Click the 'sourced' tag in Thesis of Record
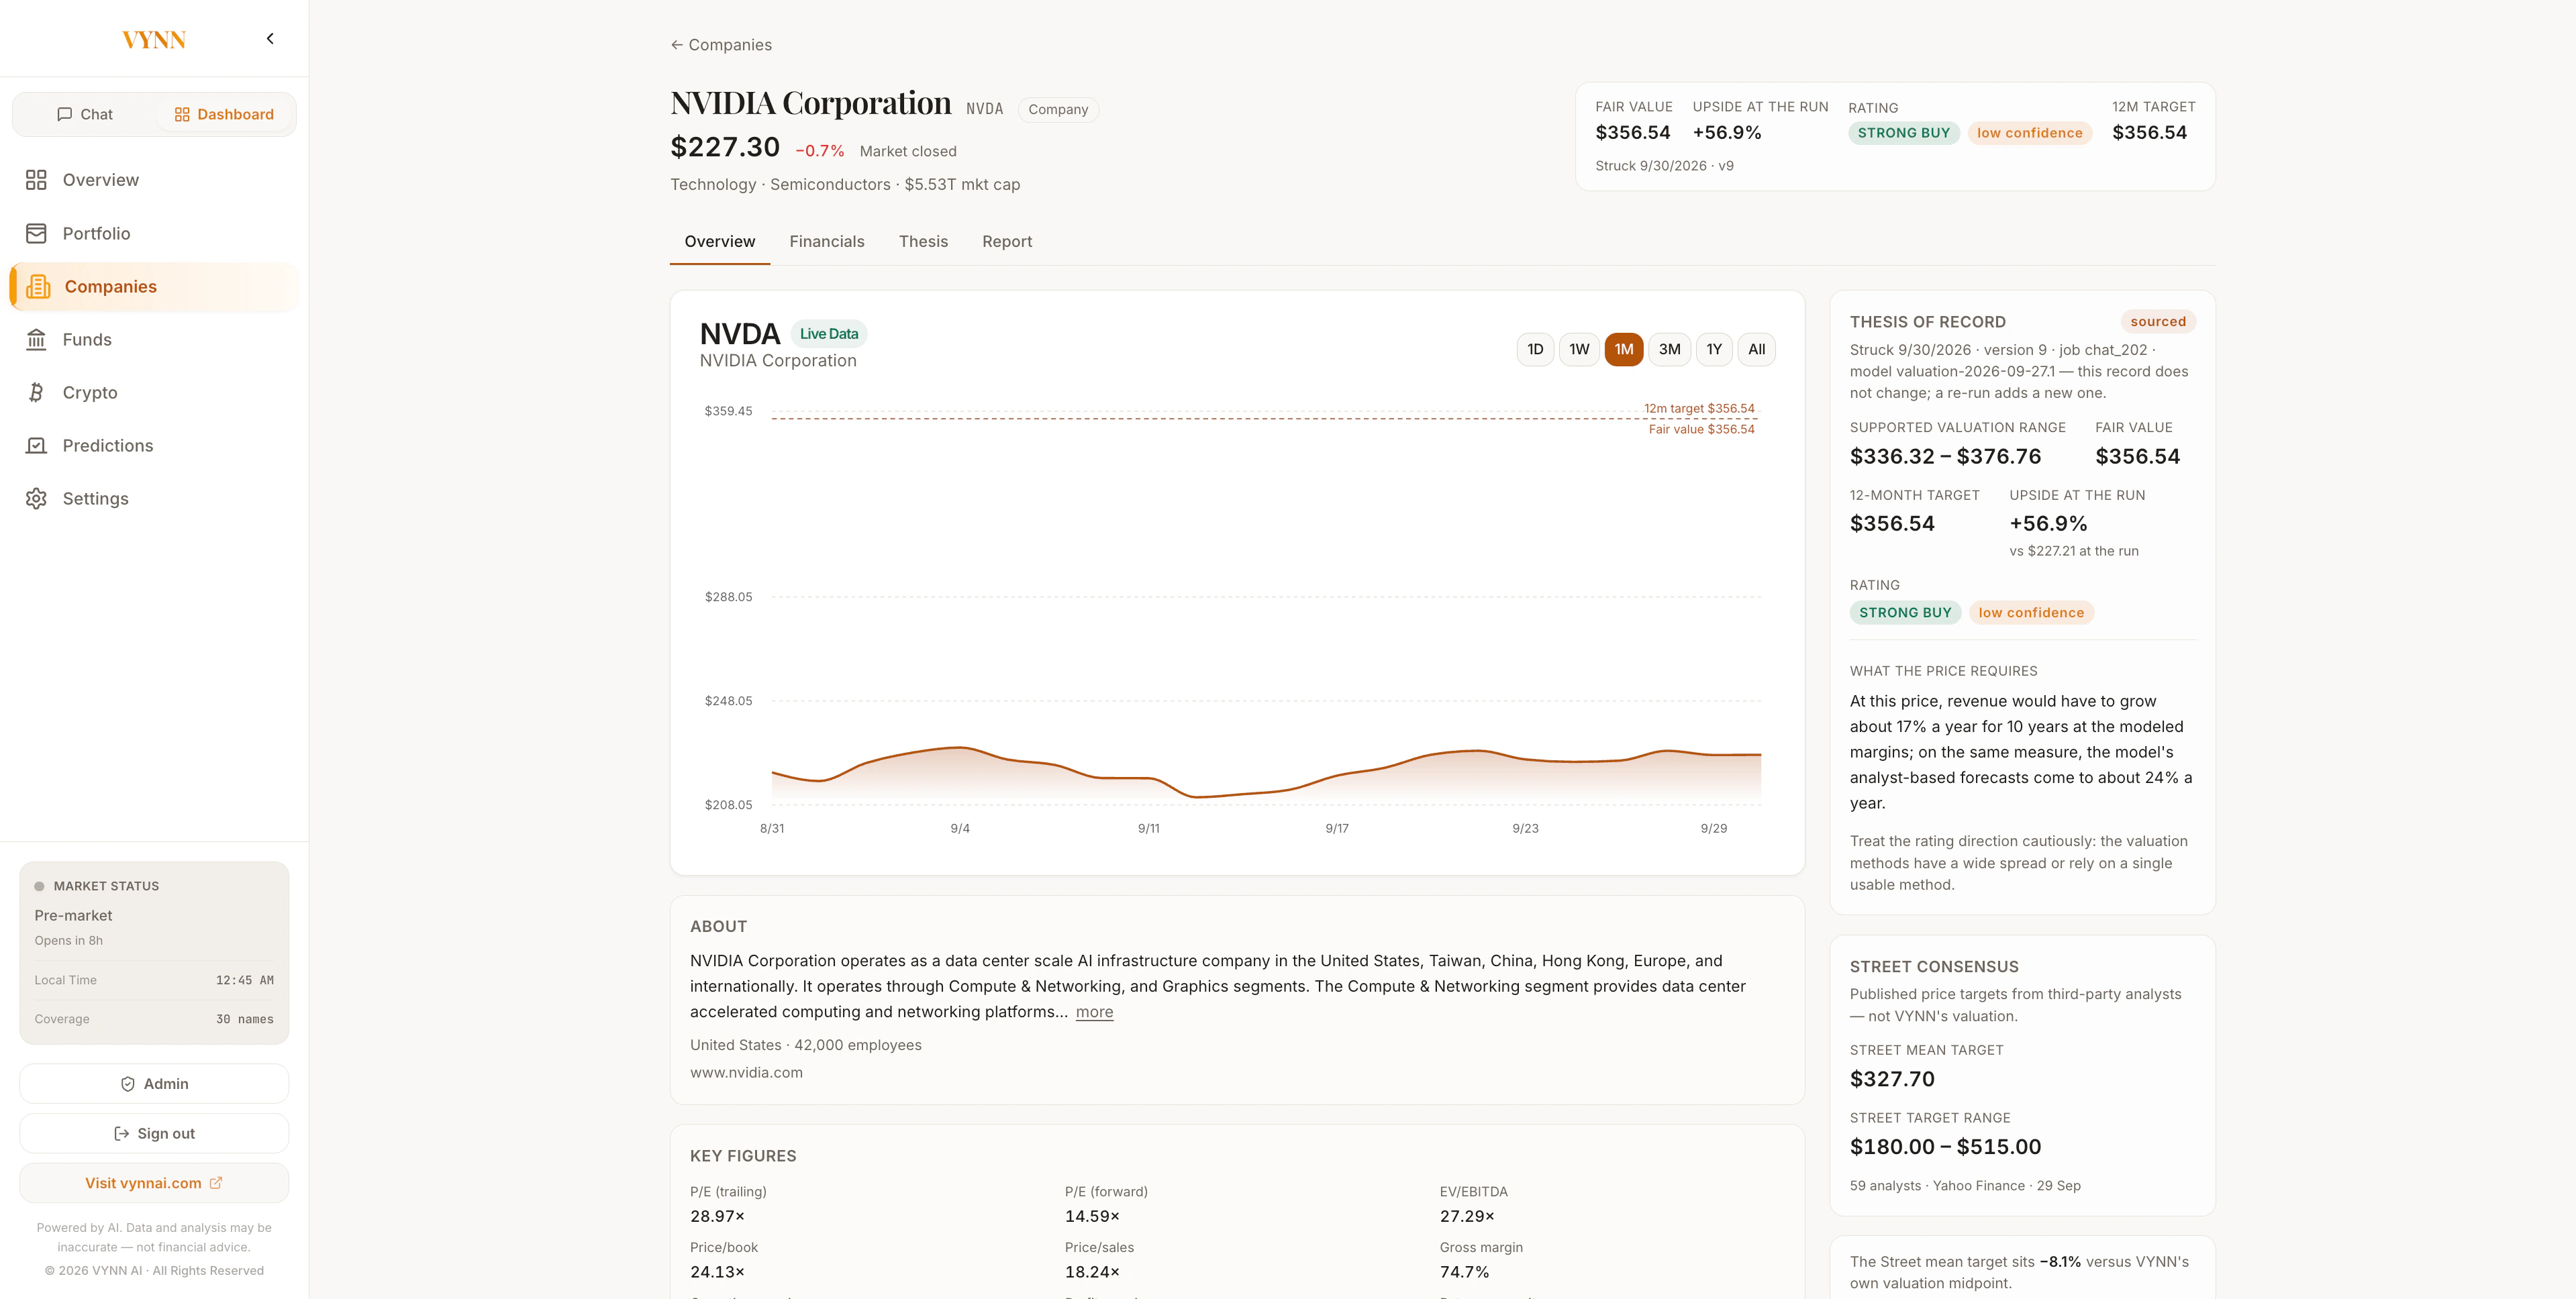This screenshot has height=1299, width=2576. pyautogui.click(x=2157, y=322)
